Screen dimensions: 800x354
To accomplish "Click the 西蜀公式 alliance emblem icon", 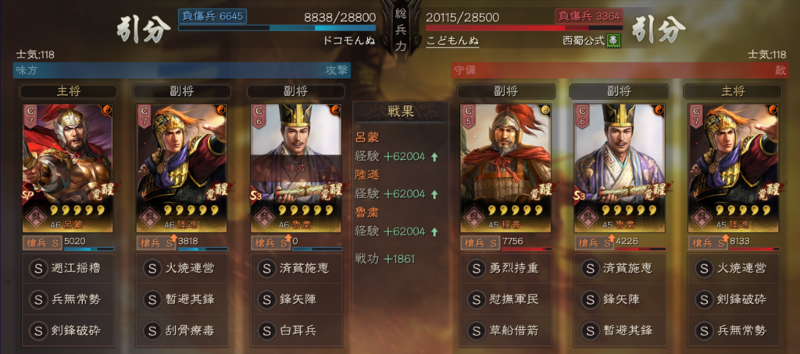I will click(614, 41).
